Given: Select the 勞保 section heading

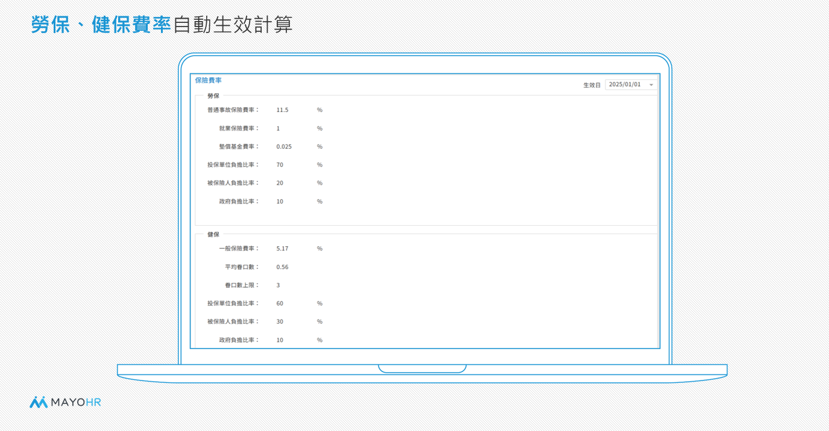Looking at the screenshot, I should tap(213, 96).
